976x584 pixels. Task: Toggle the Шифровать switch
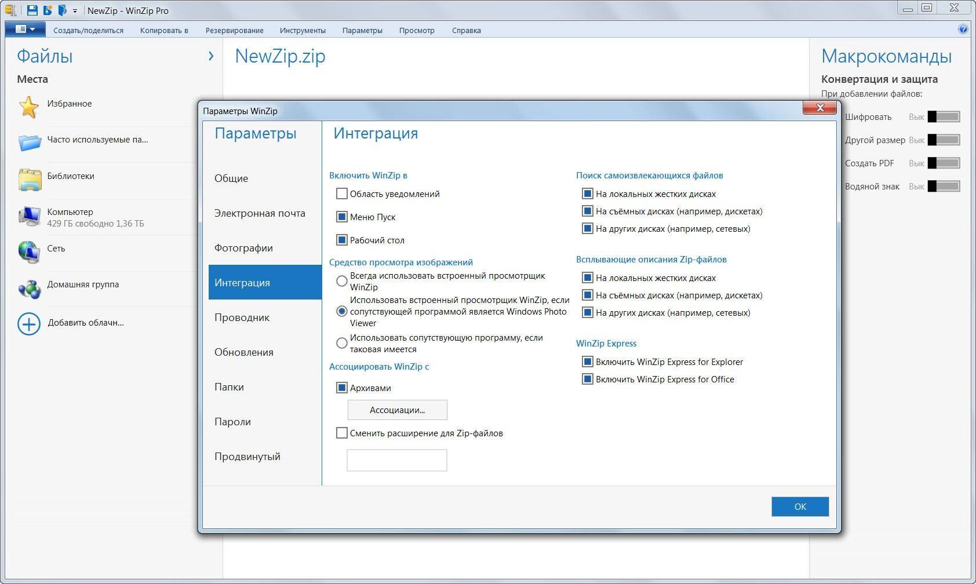[x=944, y=116]
